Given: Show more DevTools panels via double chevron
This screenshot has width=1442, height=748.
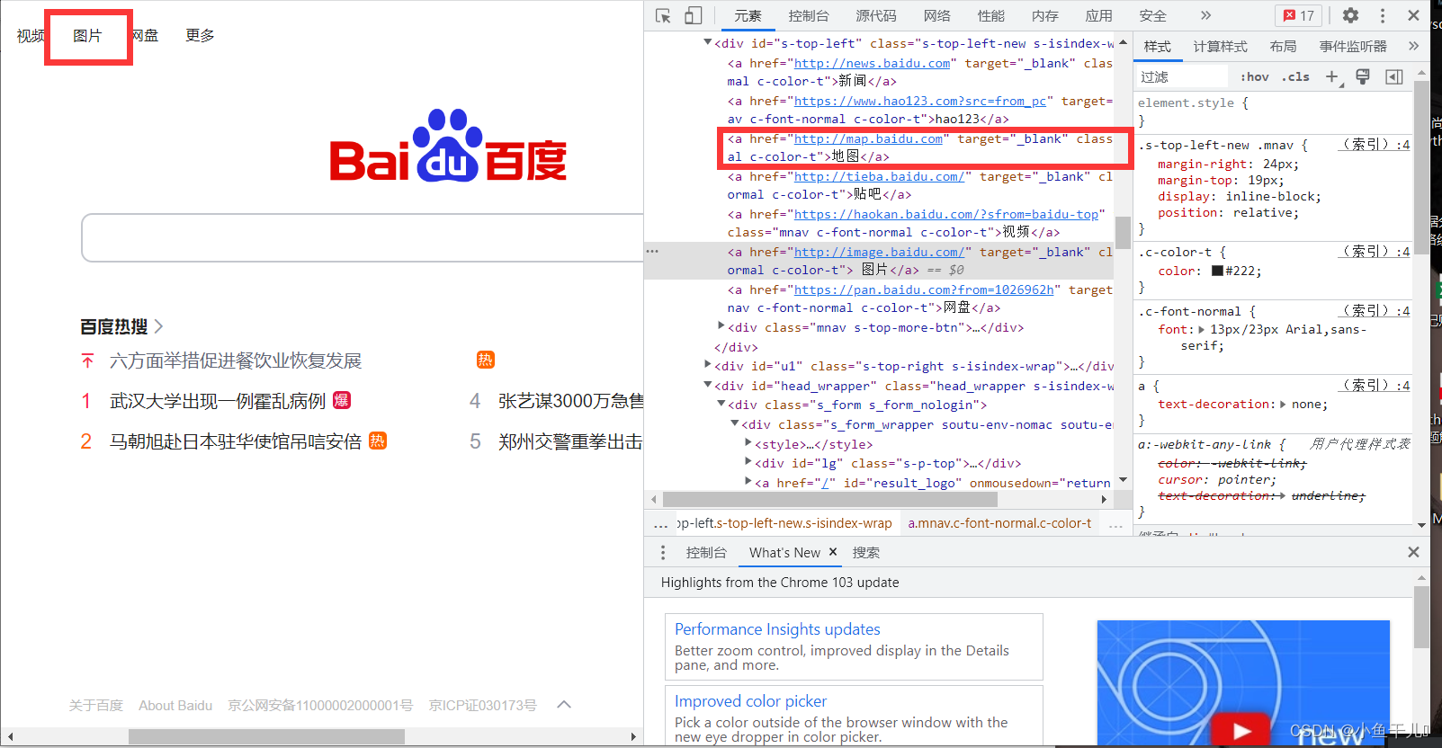Looking at the screenshot, I should point(1205,15).
